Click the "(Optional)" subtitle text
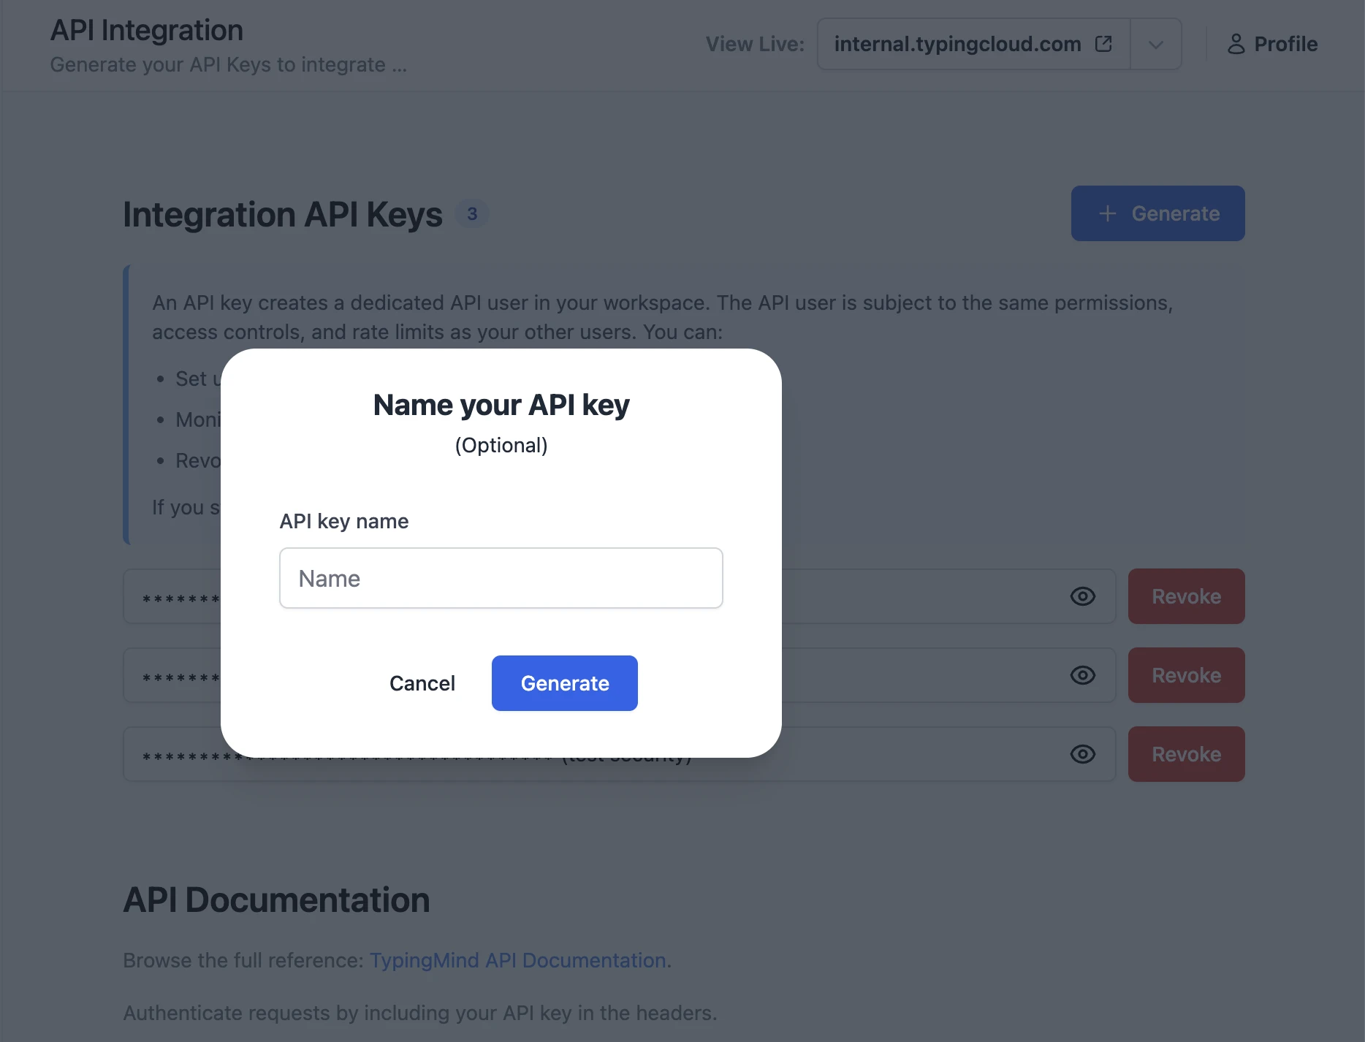This screenshot has height=1042, width=1365. pos(501,445)
